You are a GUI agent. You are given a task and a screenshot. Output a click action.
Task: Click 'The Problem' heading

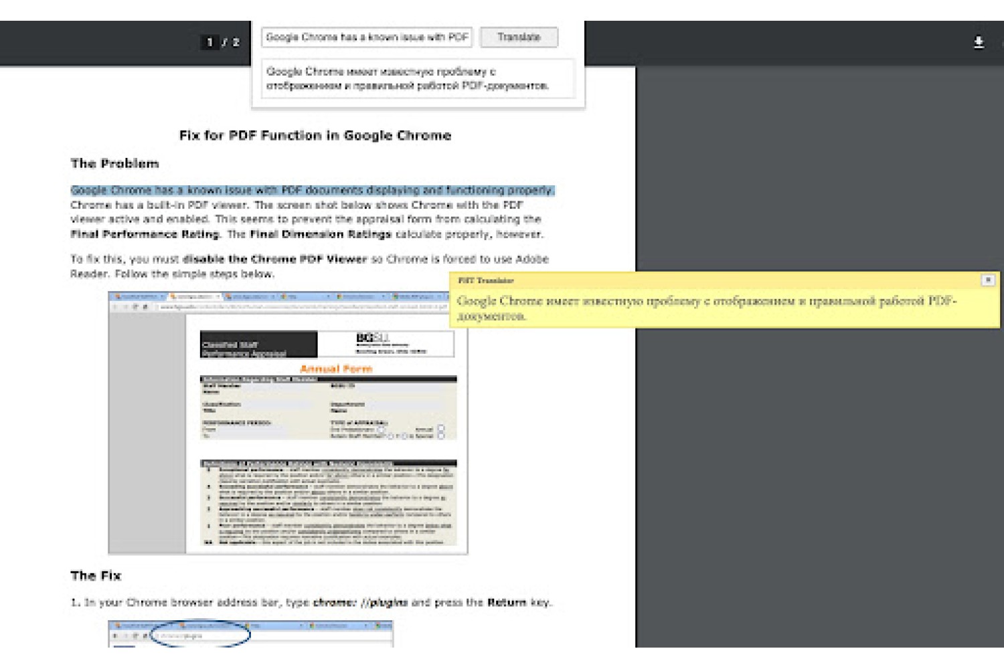click(x=115, y=164)
